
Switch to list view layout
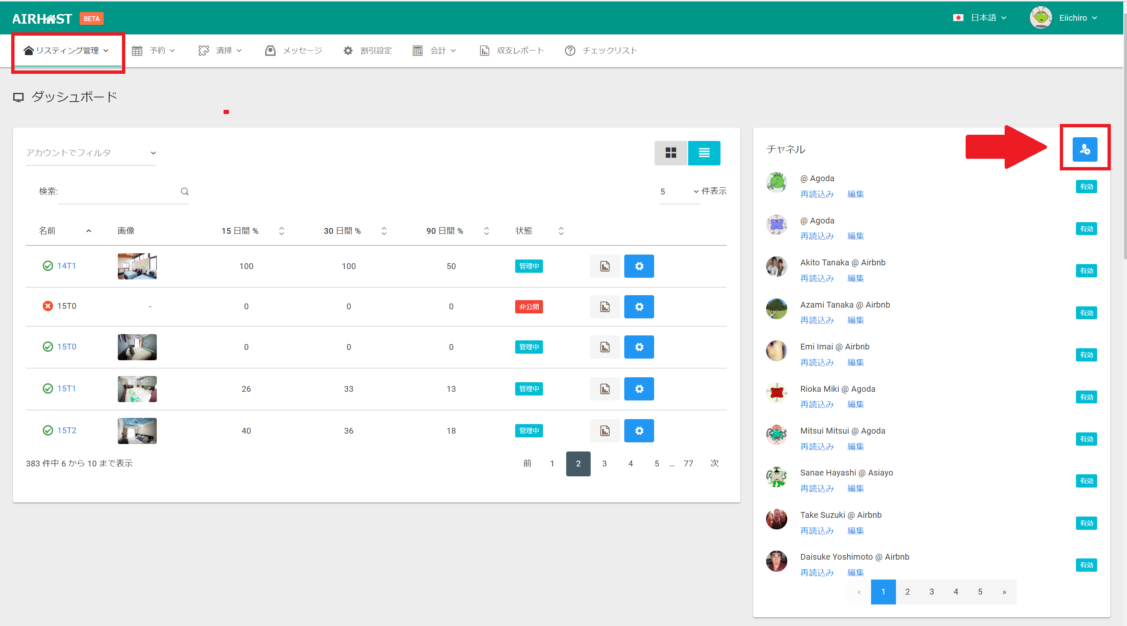coord(703,153)
